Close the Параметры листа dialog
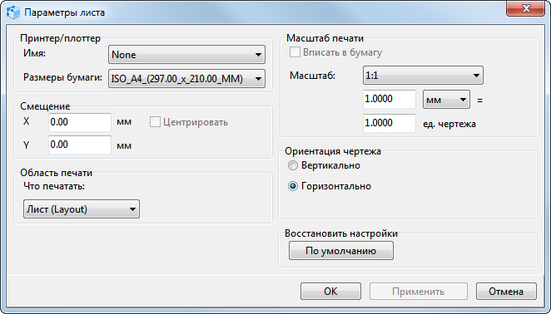 [x=525, y=8]
